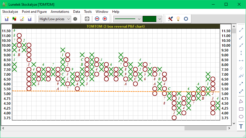Click the vertical scrollbar thumb

click(234, 31)
